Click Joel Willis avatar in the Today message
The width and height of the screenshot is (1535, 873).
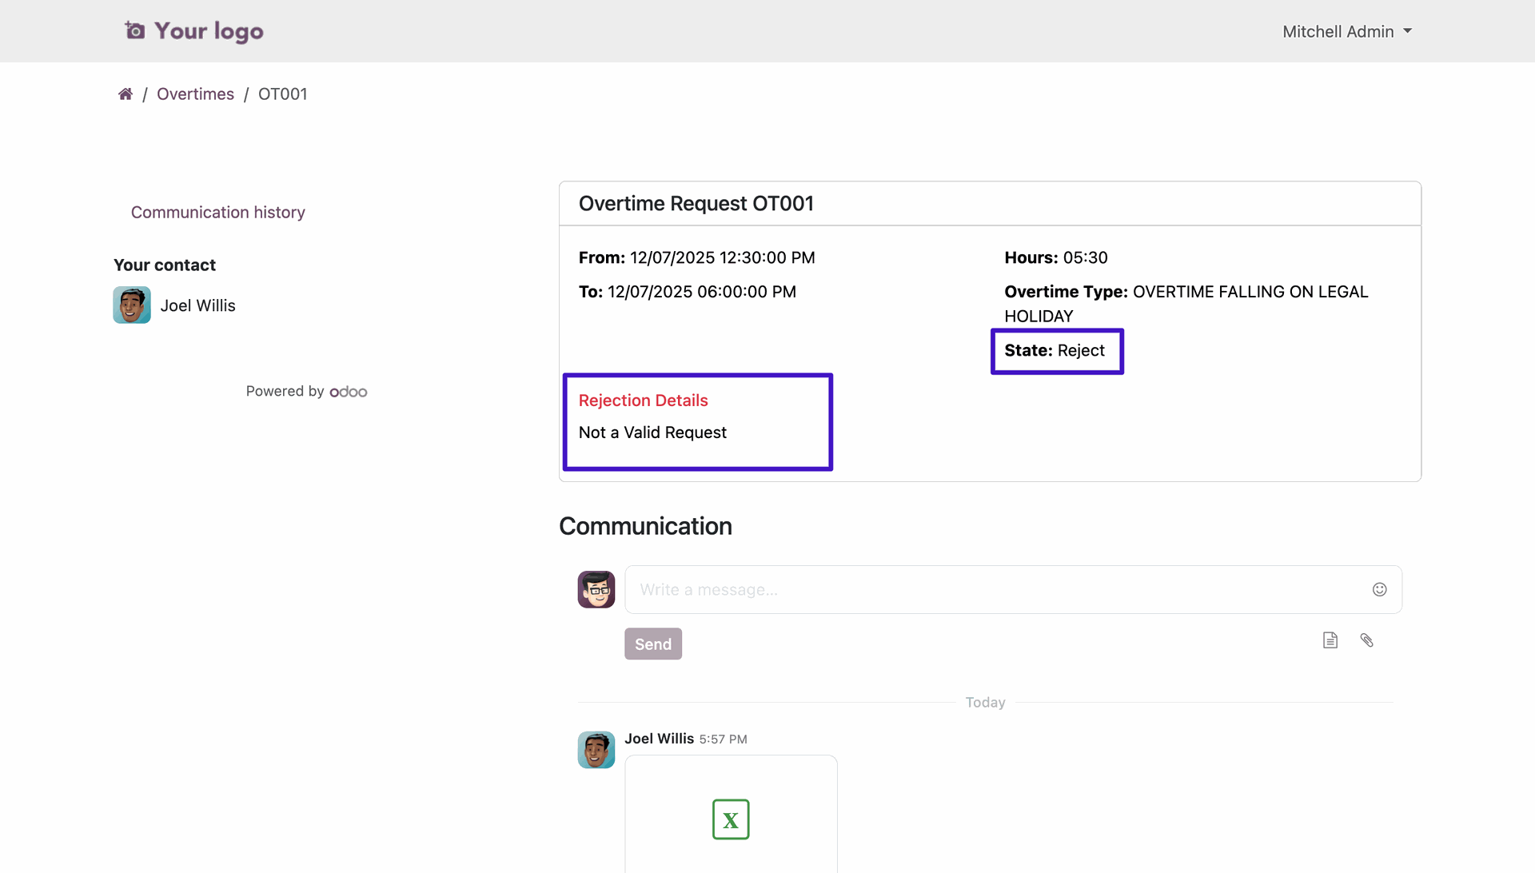[596, 750]
